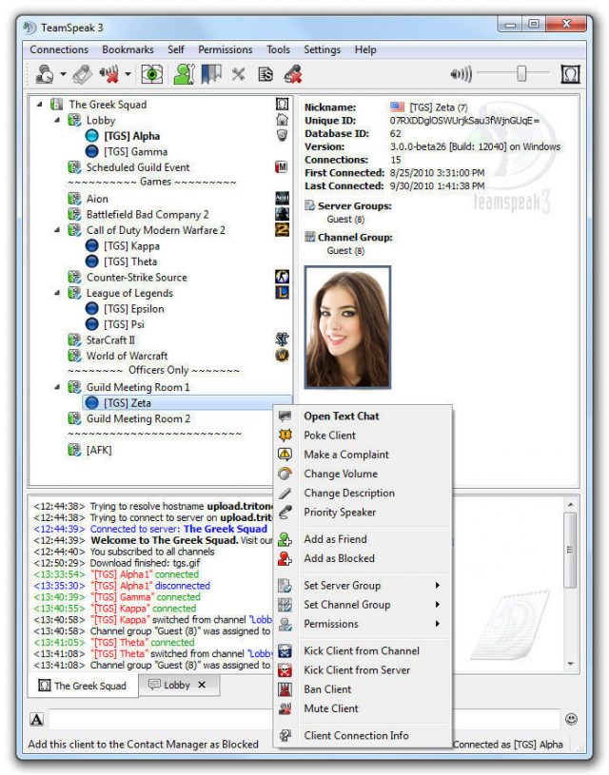Click the smiley emoticon button
Screen dimensions: 609x775
pyautogui.click(x=571, y=720)
